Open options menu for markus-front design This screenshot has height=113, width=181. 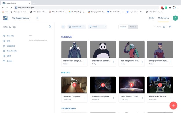(x=85, y=62)
